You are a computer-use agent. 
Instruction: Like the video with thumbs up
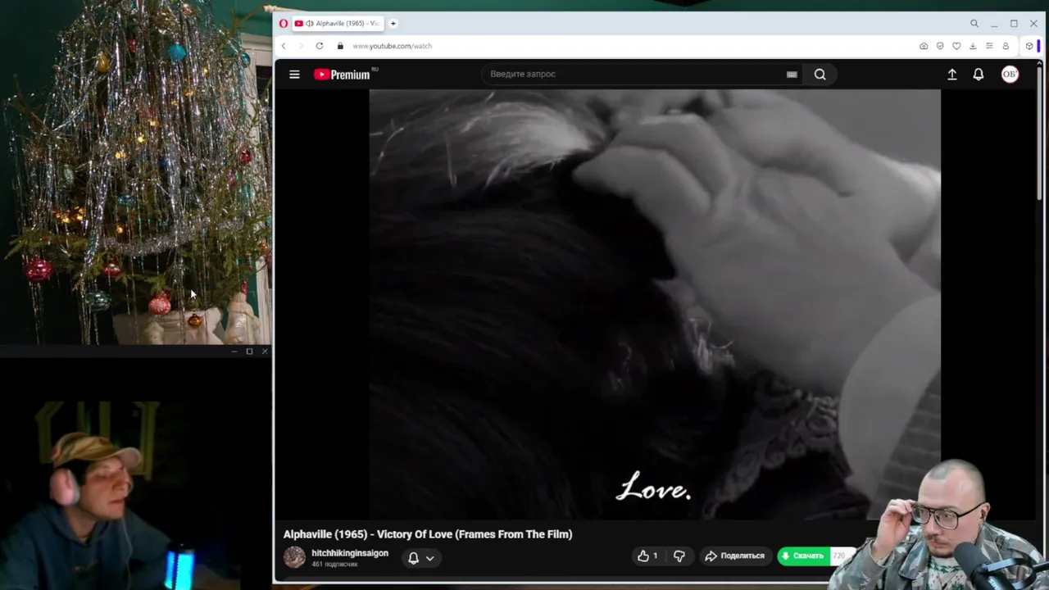pos(647,556)
